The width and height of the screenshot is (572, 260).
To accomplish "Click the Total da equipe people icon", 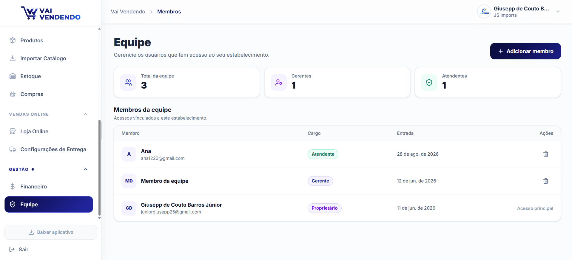I will coord(128,82).
